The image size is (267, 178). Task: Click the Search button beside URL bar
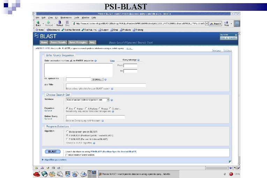tap(215, 24)
